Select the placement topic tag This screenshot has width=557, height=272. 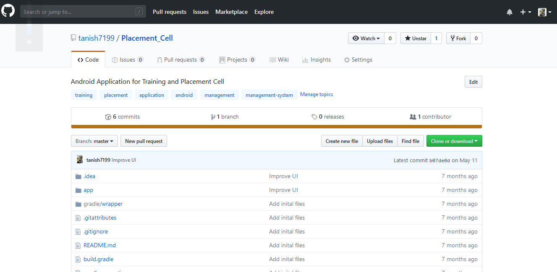(x=116, y=95)
